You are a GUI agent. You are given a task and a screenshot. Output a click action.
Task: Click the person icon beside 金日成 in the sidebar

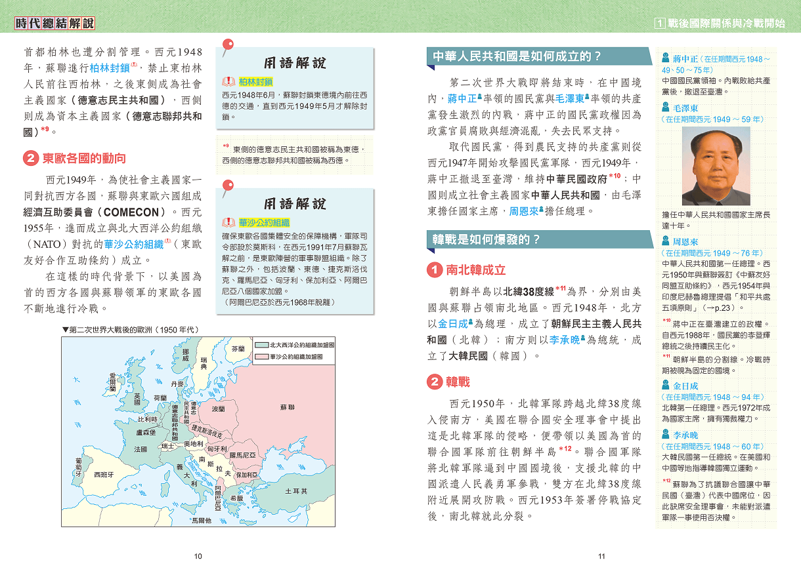pos(666,386)
